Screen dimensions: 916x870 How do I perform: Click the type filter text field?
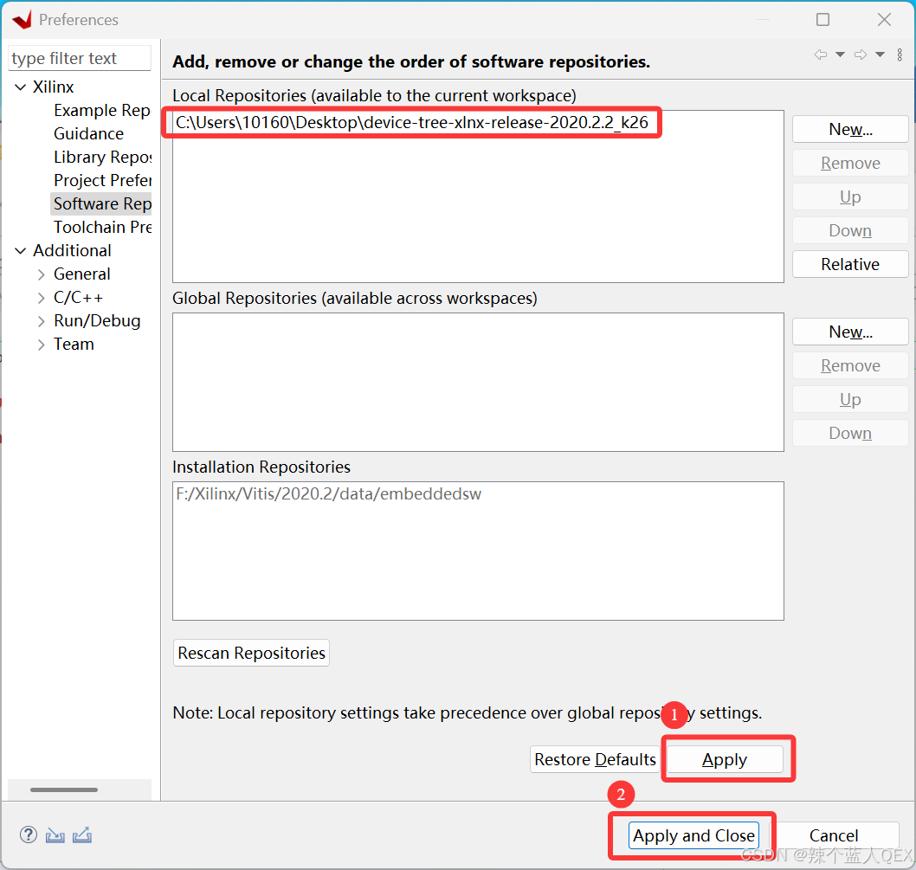pyautogui.click(x=80, y=58)
